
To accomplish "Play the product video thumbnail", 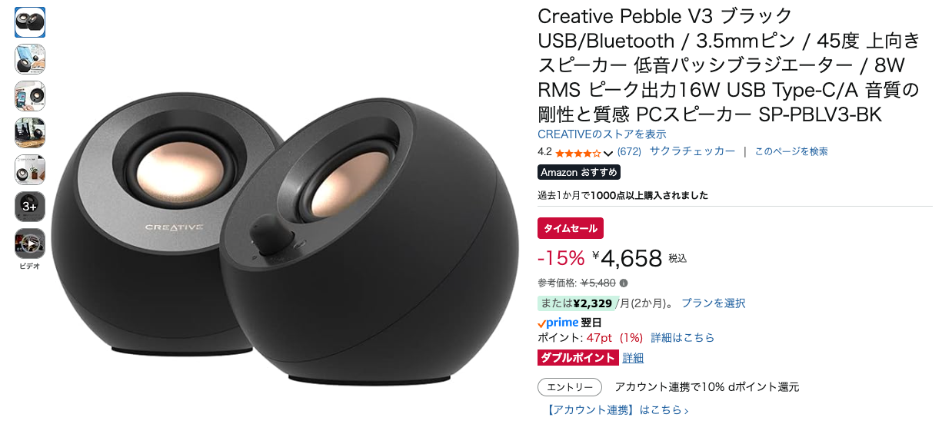I will tap(30, 243).
